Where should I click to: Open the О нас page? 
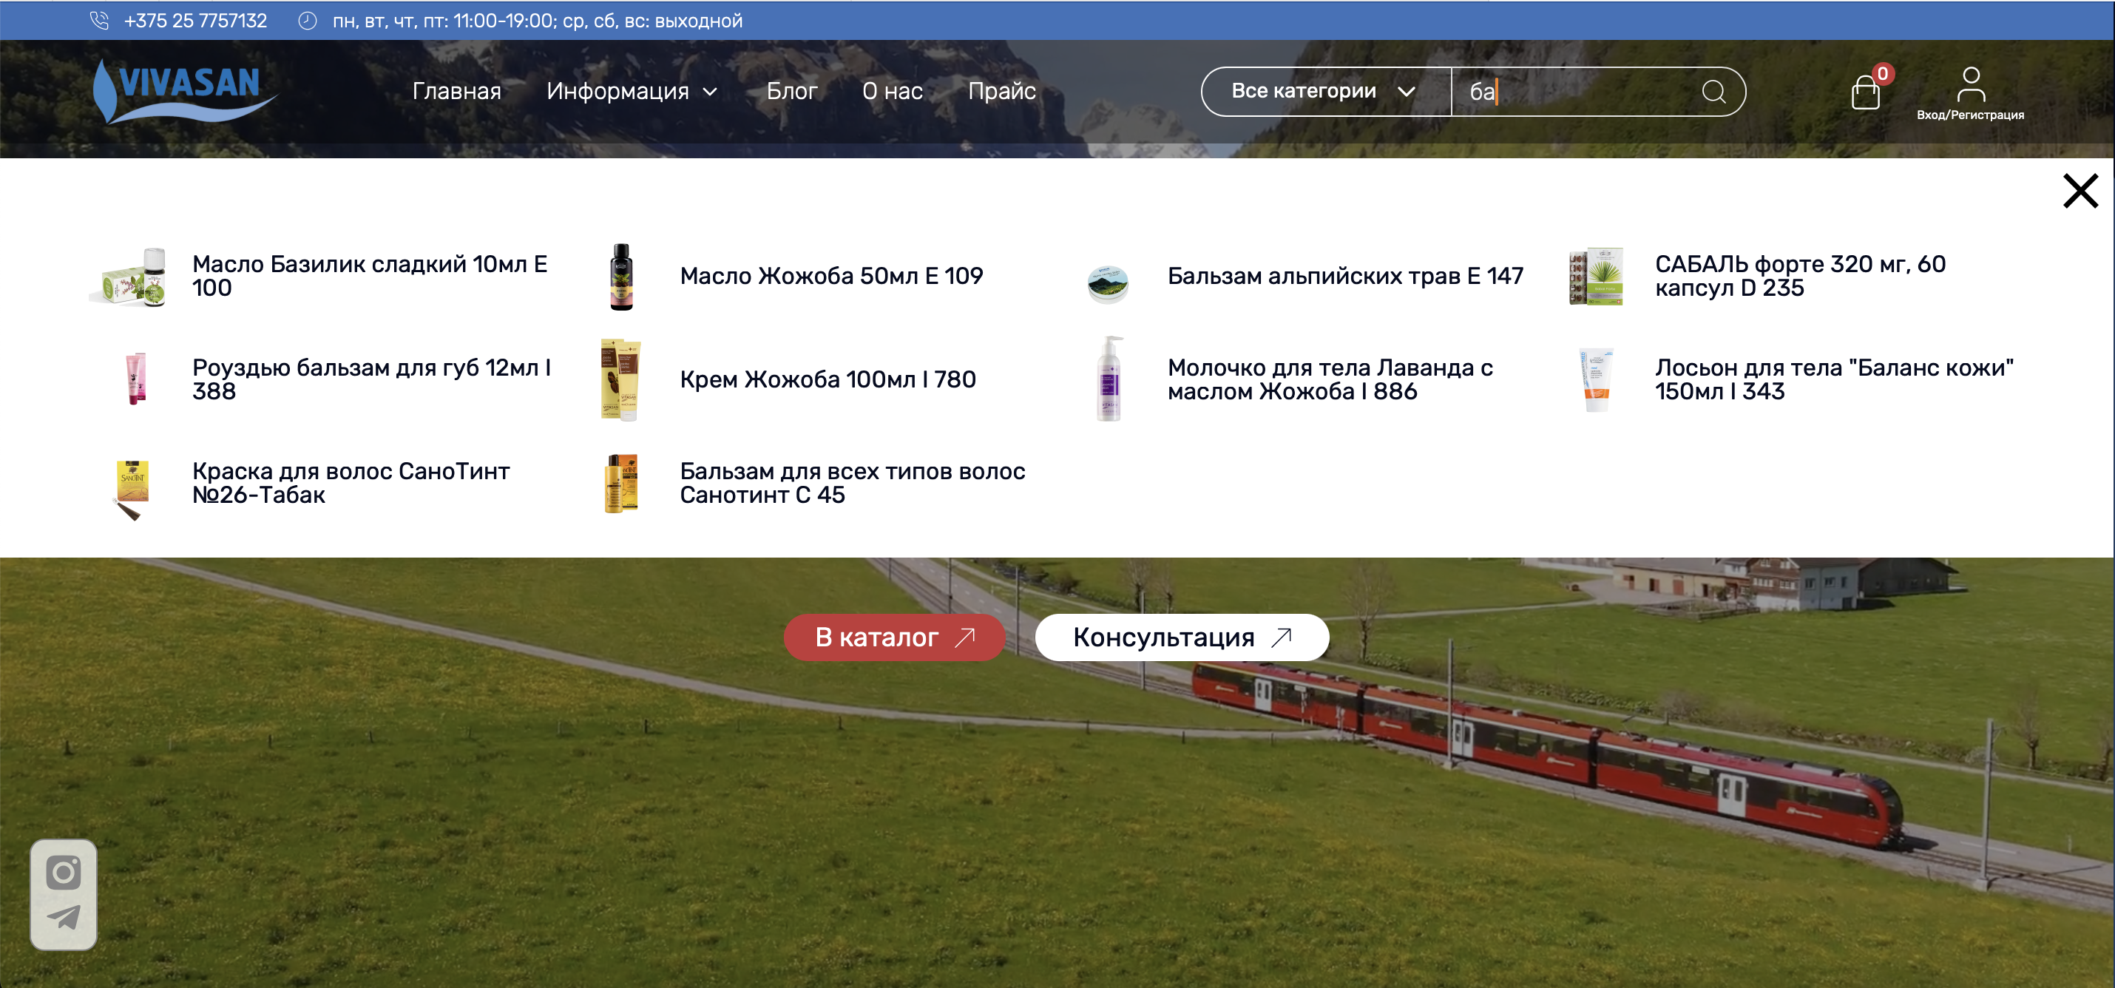click(x=893, y=91)
